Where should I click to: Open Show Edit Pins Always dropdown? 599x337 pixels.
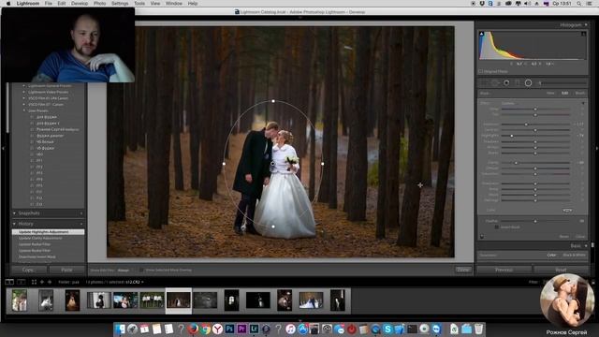(124, 271)
